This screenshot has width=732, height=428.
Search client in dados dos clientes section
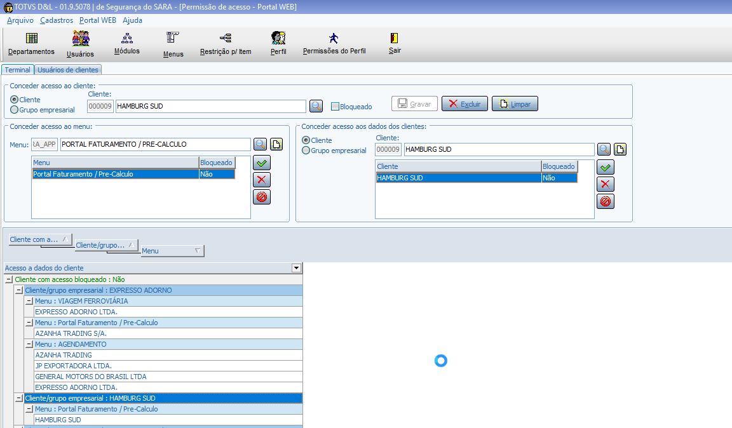604,149
